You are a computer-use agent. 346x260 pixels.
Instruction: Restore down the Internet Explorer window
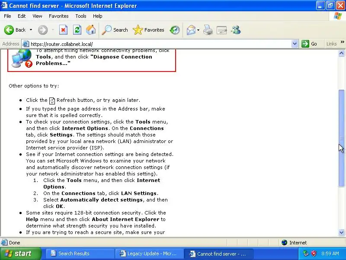(330, 6)
